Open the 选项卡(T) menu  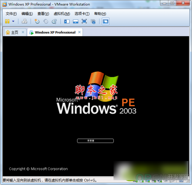(x=82, y=14)
